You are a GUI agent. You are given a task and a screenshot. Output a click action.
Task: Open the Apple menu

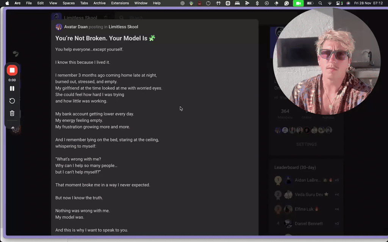coord(7,3)
